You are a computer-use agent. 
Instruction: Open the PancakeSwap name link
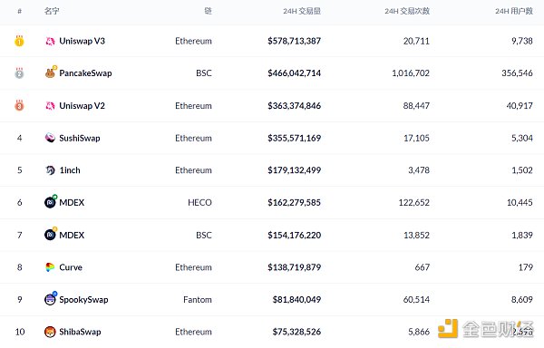coord(86,73)
